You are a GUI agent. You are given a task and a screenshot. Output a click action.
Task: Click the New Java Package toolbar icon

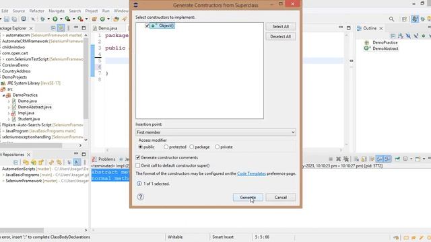94,19
